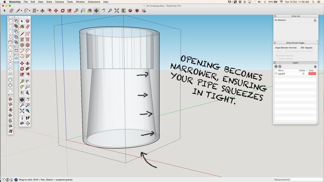Select the Eraser tool in top toolbar
The height and width of the screenshot is (182, 324).
(x=11, y=11)
